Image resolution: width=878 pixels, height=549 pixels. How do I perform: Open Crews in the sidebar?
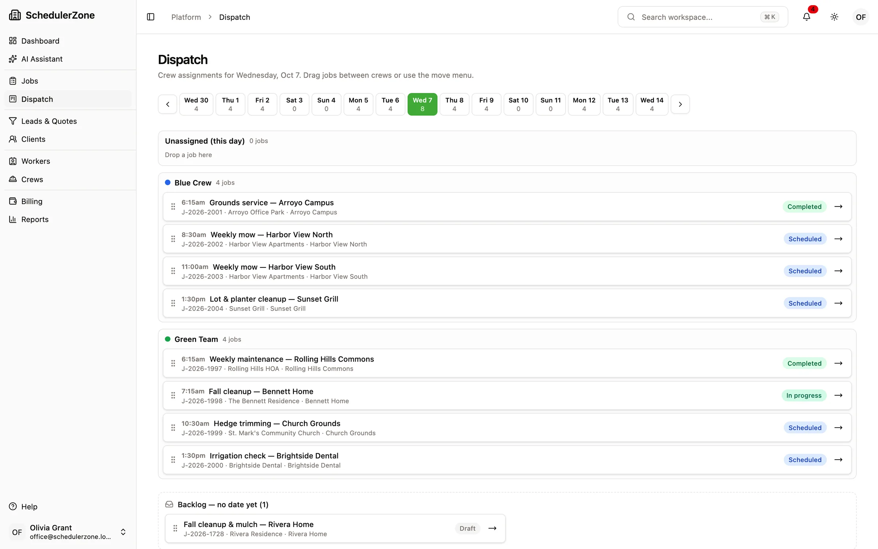[68, 179]
